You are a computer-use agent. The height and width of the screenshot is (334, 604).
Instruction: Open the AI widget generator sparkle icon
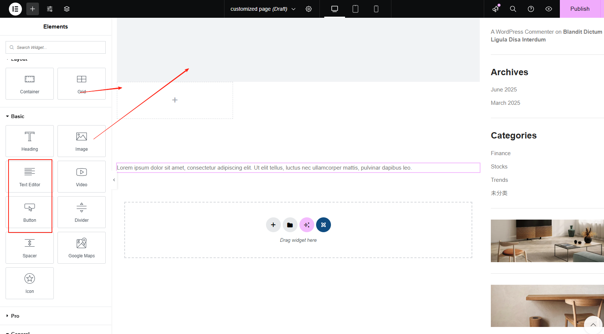306,225
